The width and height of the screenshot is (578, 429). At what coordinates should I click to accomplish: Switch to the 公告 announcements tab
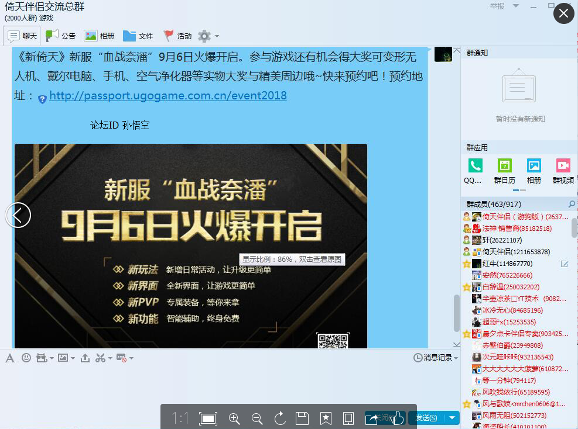(60, 36)
